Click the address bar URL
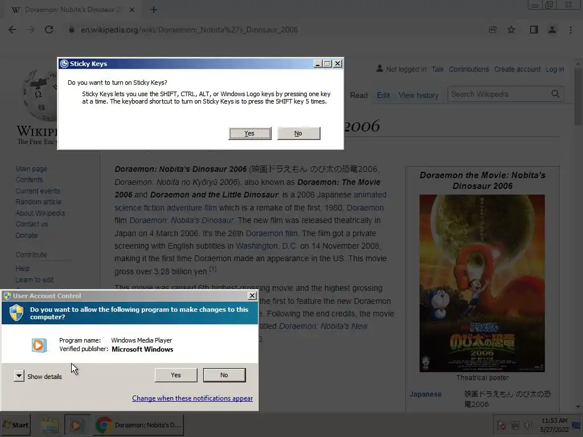This screenshot has height=437, width=583. tap(189, 30)
